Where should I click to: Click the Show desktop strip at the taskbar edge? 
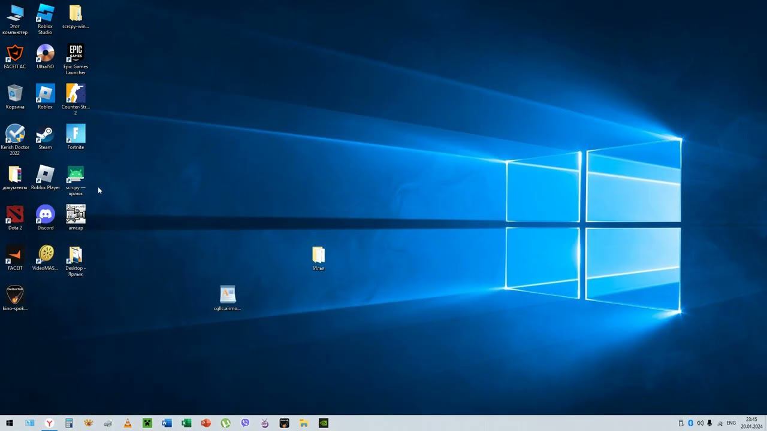(766, 423)
